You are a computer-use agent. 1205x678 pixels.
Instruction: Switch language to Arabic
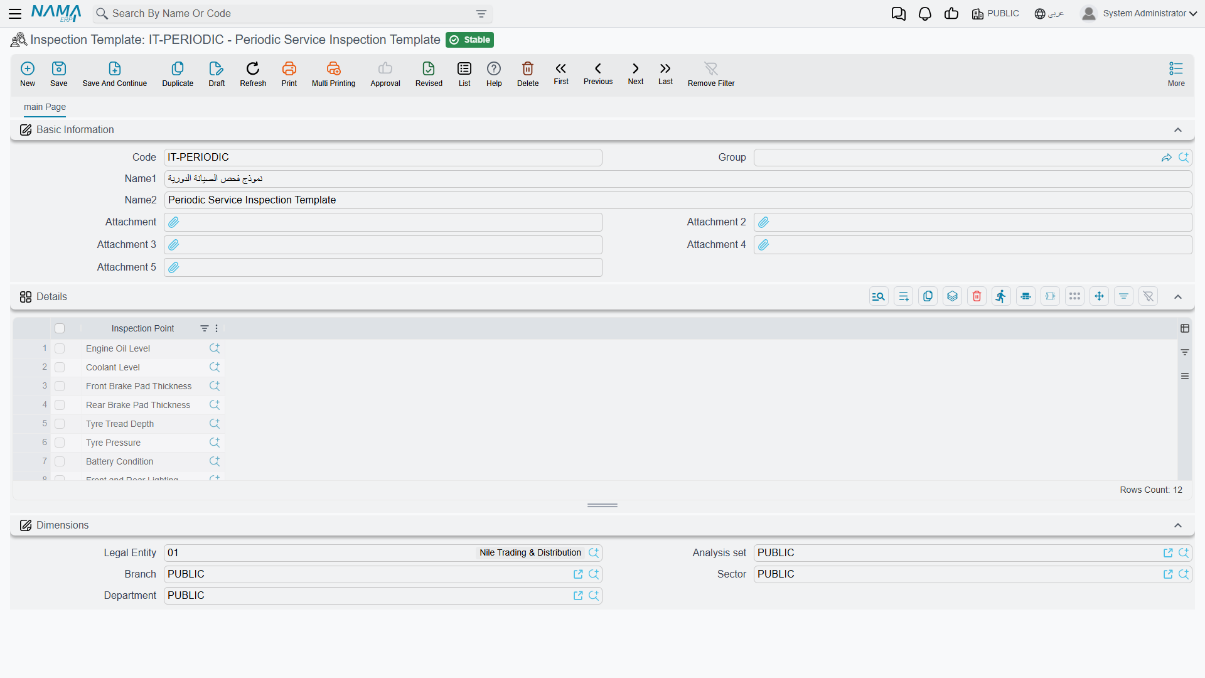[x=1049, y=14]
